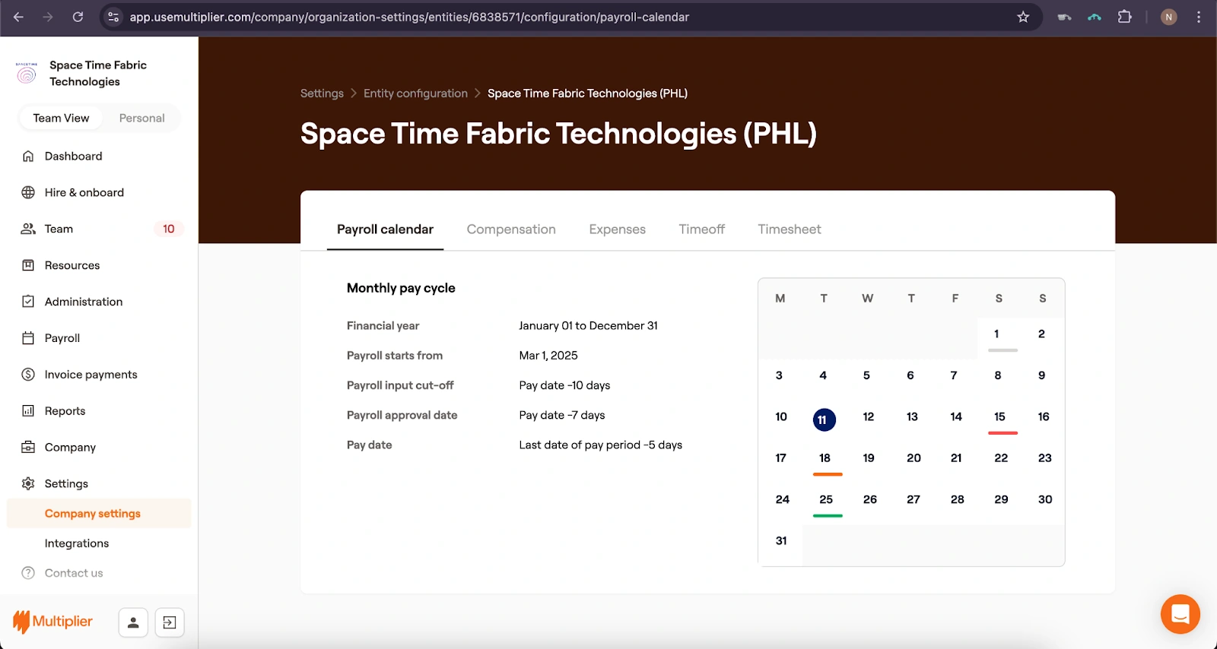Switch to Team View toggle
The width and height of the screenshot is (1217, 649).
[61, 118]
